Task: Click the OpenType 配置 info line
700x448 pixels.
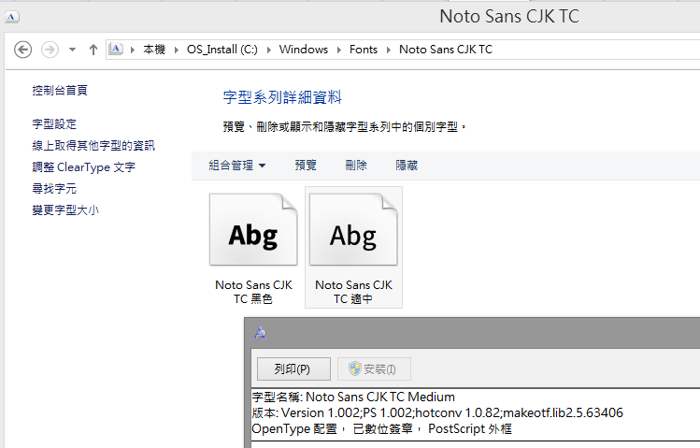Action: pos(381,428)
